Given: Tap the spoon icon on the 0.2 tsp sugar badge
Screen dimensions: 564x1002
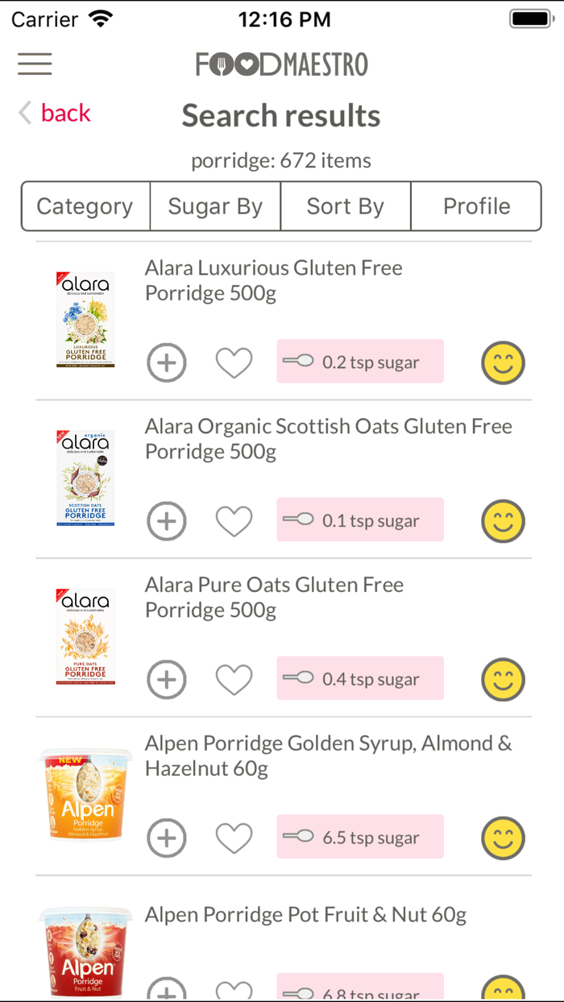Looking at the screenshot, I should (295, 361).
